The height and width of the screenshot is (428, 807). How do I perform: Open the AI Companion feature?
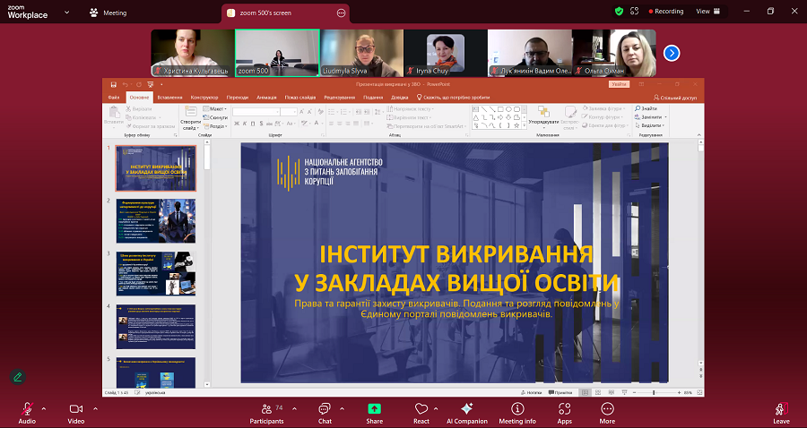[467, 414]
